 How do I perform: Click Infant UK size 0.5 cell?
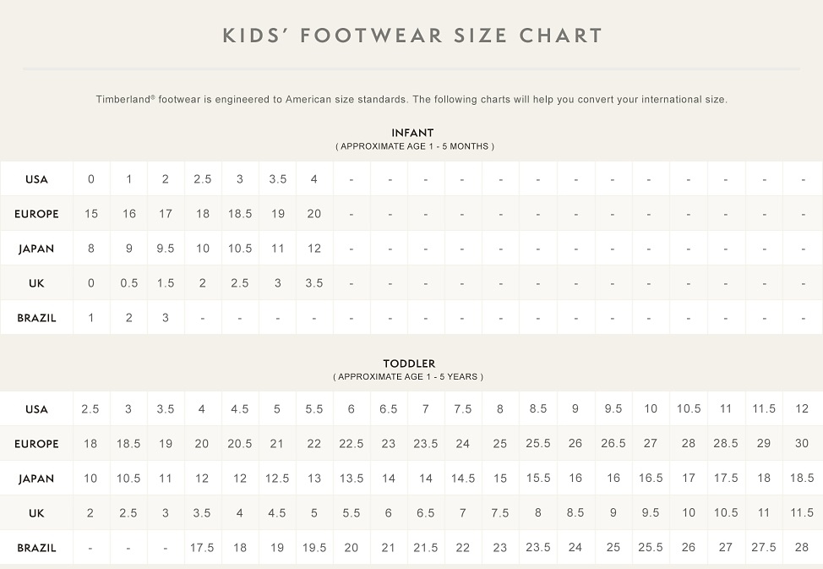[x=128, y=283]
